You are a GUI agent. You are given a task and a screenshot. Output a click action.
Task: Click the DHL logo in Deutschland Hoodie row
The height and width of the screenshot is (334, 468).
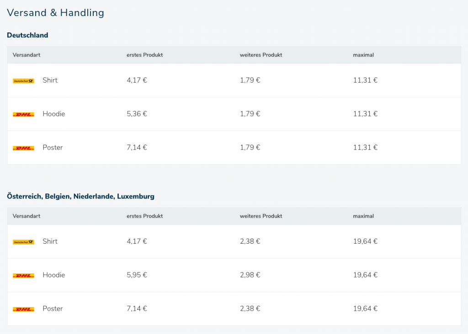[23, 115]
